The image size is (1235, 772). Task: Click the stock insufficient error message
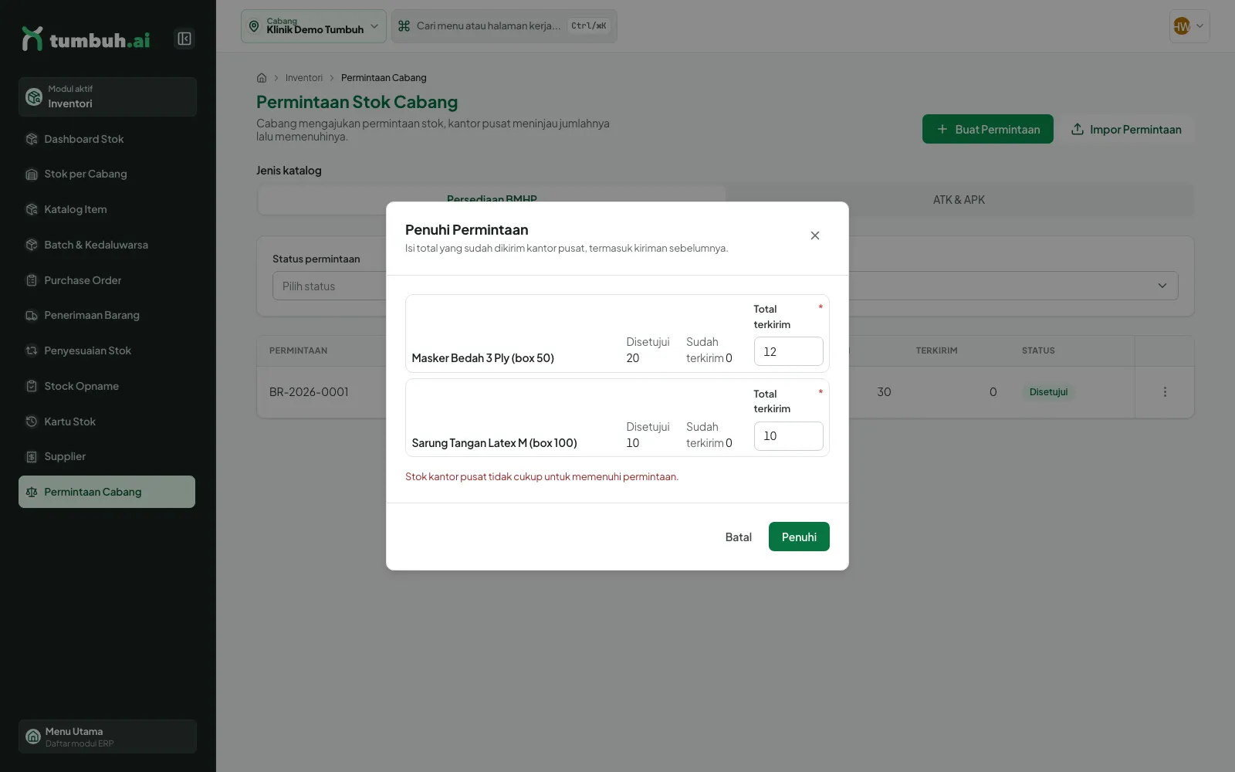click(542, 476)
